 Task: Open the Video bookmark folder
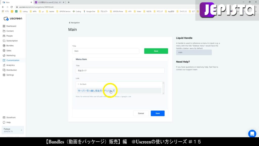click(137, 11)
